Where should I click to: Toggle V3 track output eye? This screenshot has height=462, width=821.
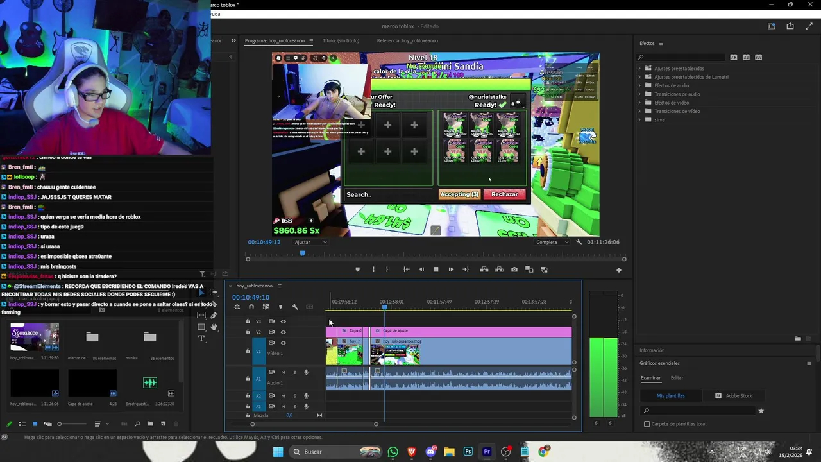(x=284, y=321)
